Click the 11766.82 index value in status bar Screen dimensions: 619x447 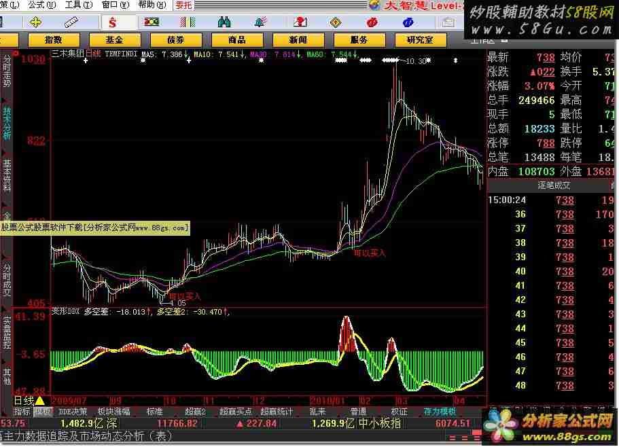pos(177,424)
